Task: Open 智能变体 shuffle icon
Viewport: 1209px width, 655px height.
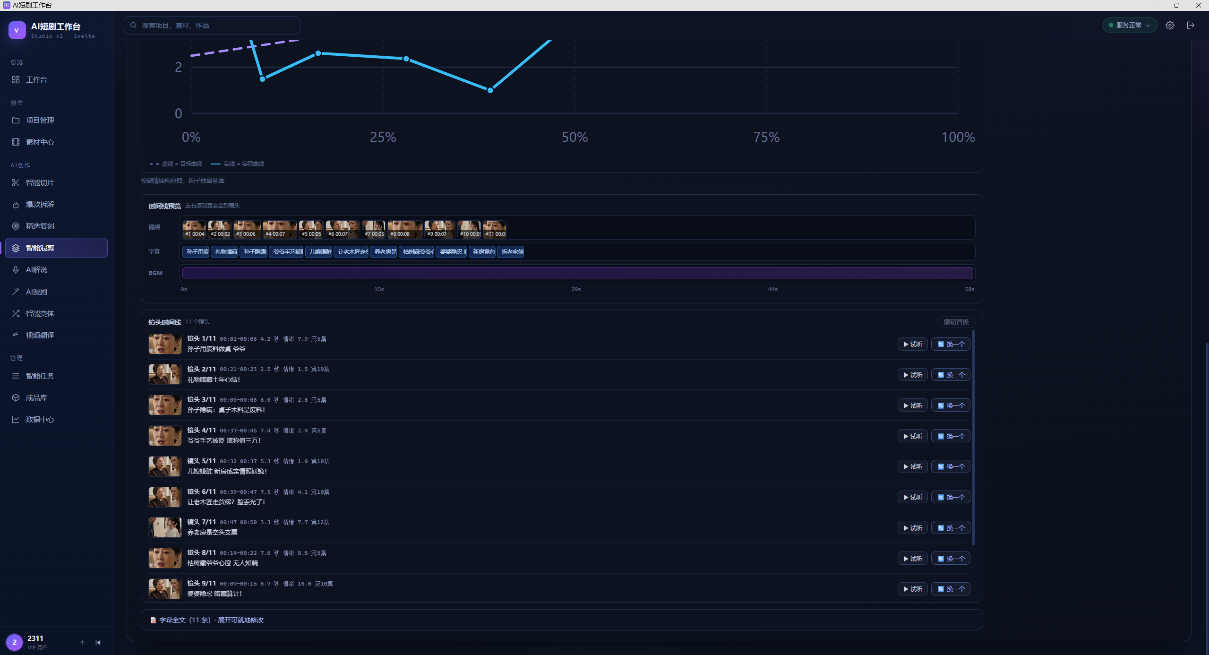Action: coord(16,313)
